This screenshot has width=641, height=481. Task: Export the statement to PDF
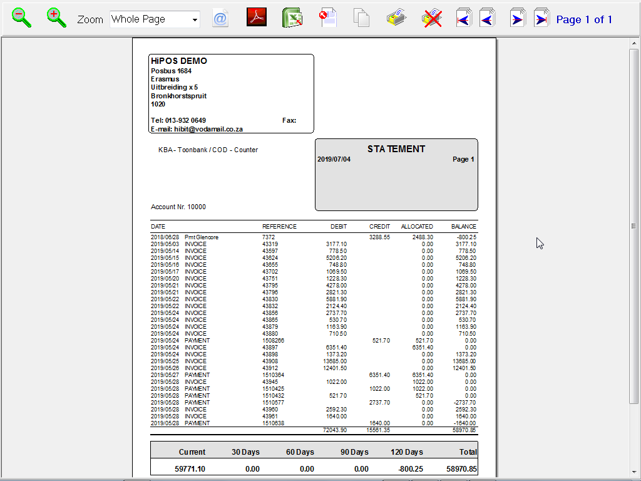257,18
